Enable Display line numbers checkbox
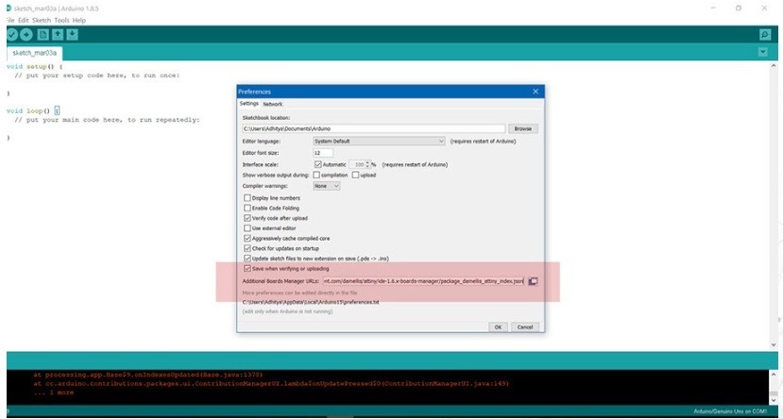Screen dimensions: 783x419 tap(247, 198)
